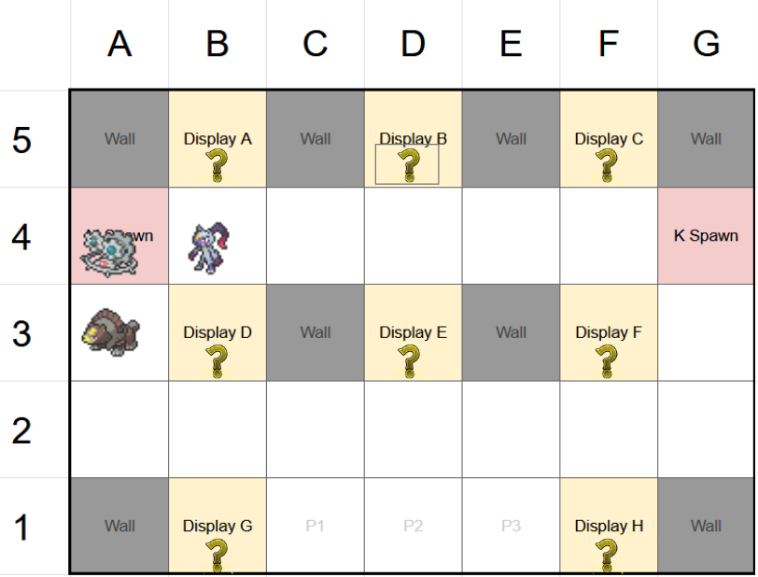This screenshot has width=758, height=577.
Task: Click column header G
Action: pos(706,44)
